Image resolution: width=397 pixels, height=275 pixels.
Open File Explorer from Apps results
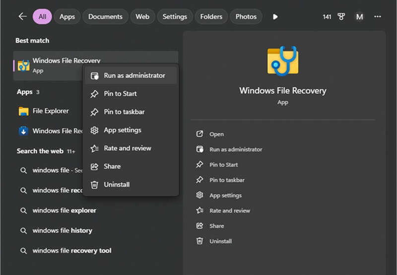pyautogui.click(x=48, y=111)
